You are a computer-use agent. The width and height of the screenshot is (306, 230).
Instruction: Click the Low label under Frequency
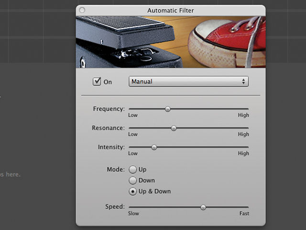[x=133, y=115]
